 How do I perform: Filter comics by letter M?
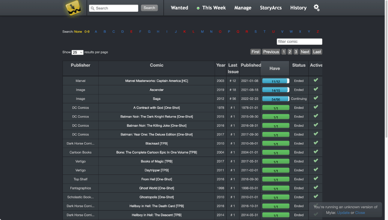[202, 31]
